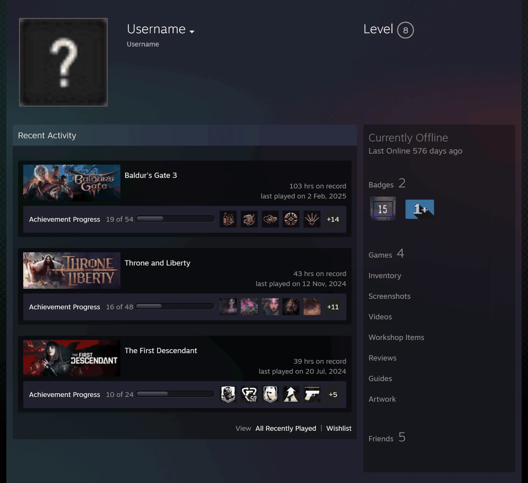528x483 pixels.
Task: Click Baldur's Gate 3 scroll achievement icon
Action: click(x=249, y=219)
